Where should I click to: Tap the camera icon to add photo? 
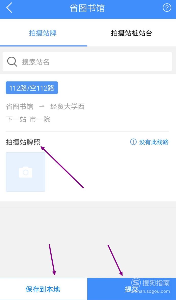tap(25, 172)
